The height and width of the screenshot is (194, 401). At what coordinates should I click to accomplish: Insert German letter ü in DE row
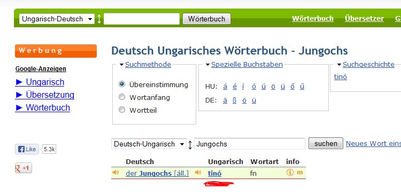(253, 100)
